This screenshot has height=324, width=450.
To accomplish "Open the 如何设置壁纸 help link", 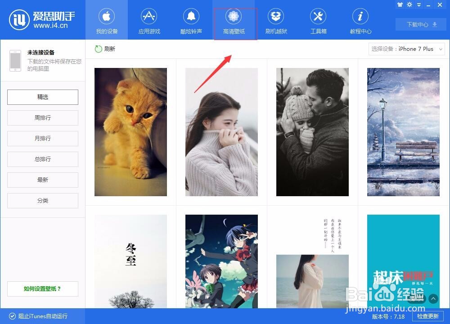I will coord(42,288).
